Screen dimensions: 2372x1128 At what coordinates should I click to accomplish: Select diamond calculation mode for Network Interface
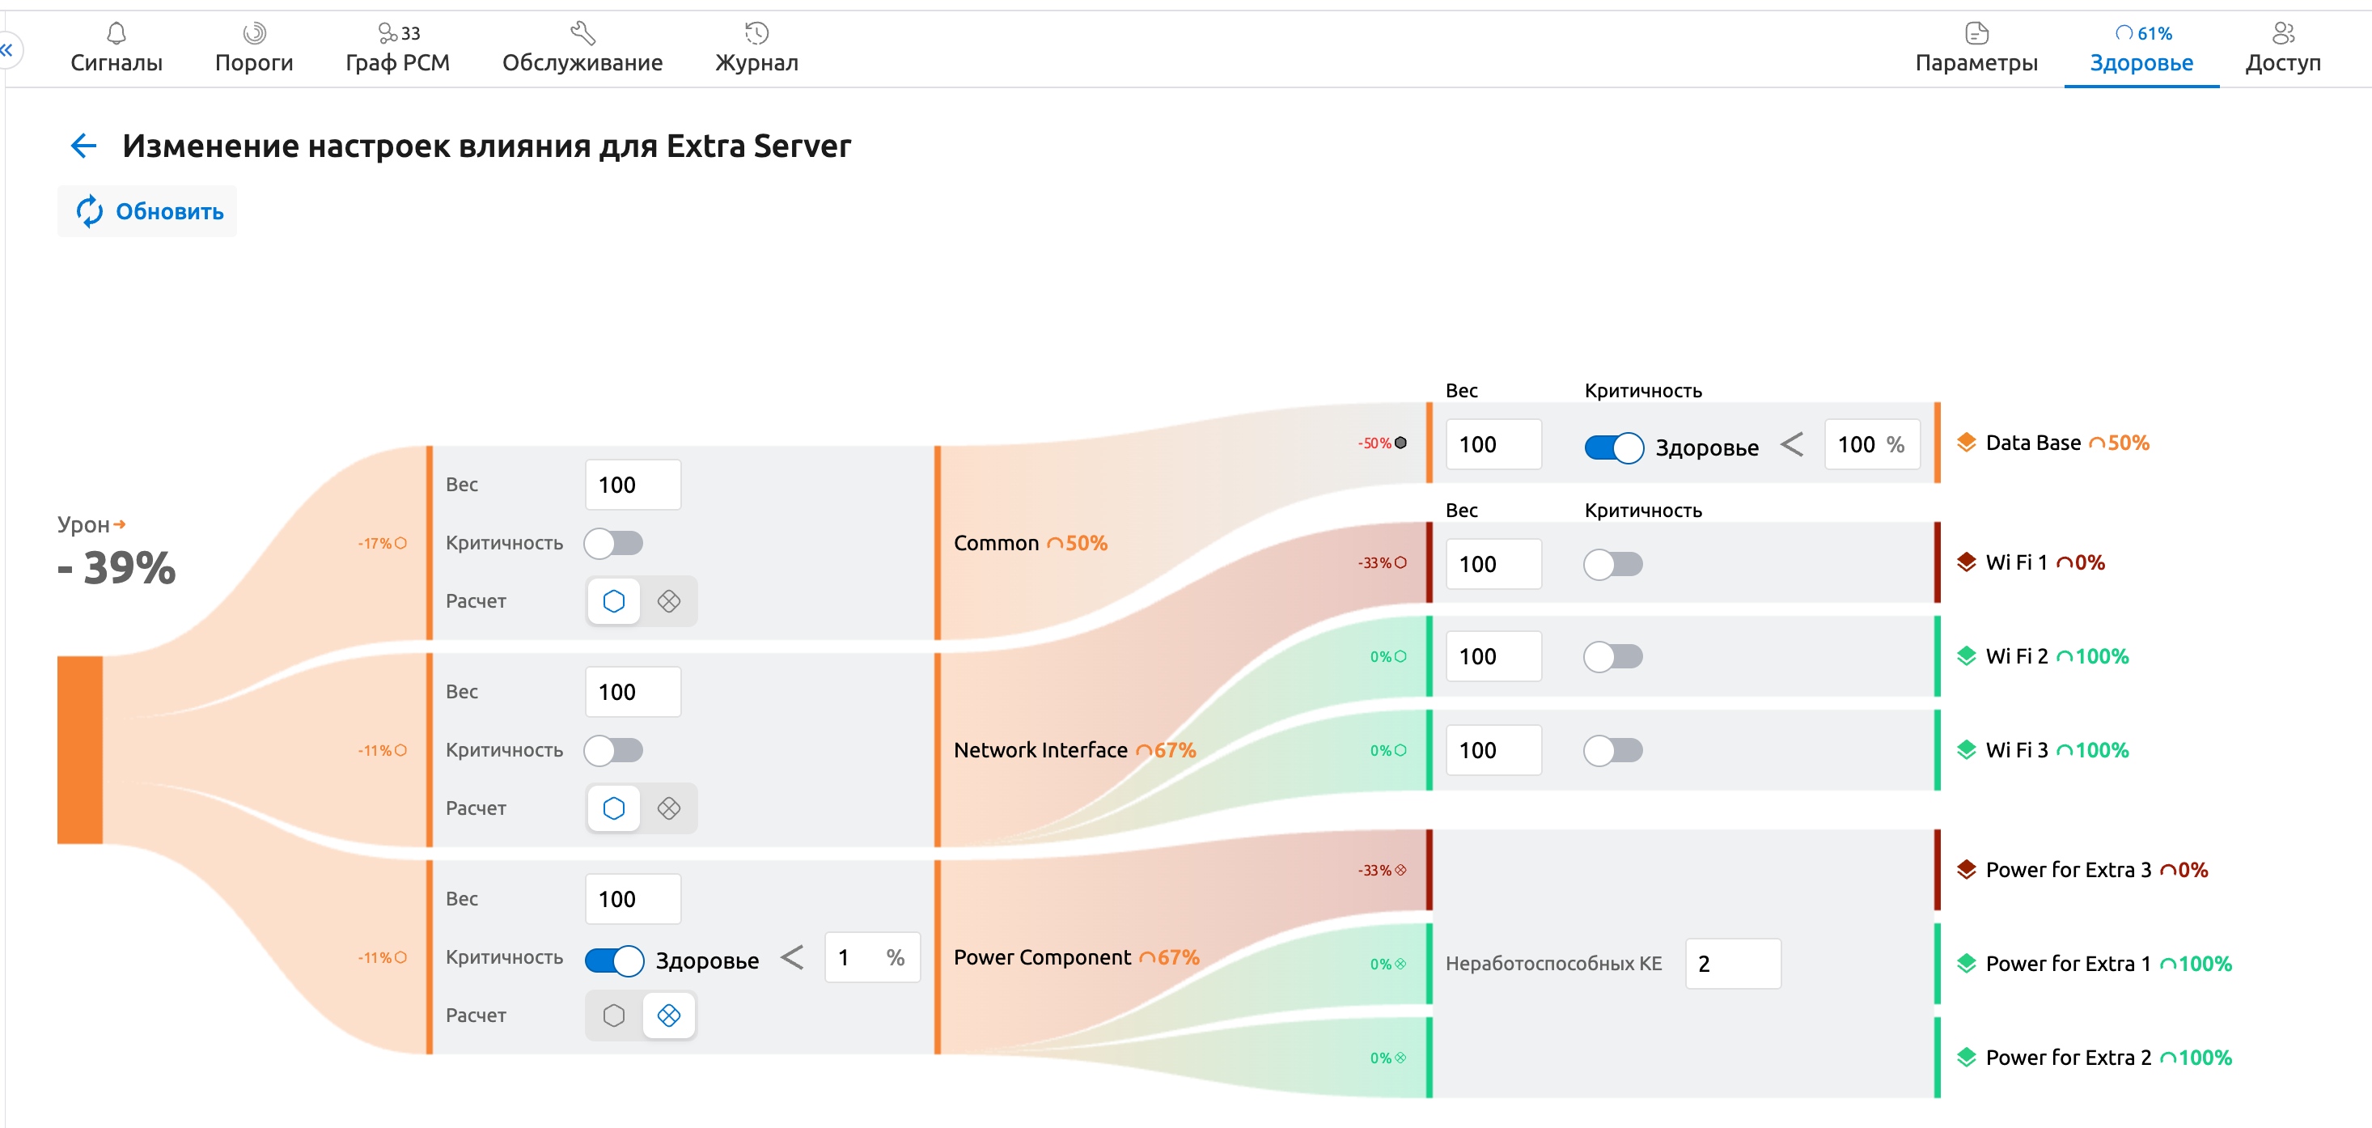[x=668, y=808]
